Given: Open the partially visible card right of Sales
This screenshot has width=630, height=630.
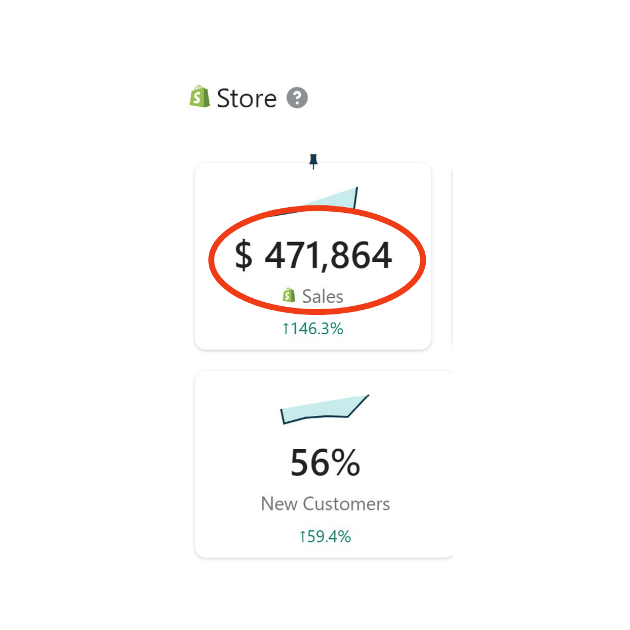Looking at the screenshot, I should [x=452, y=257].
